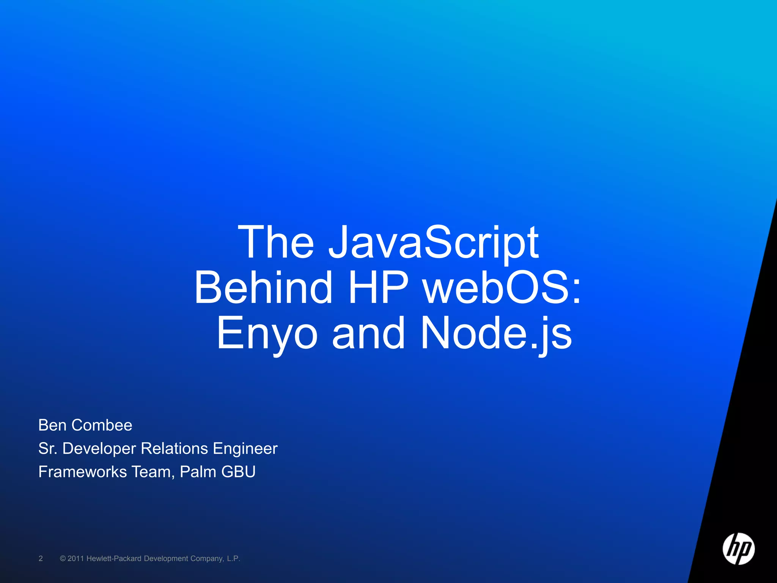Click the Hewlett-Packard copyright footer text

point(150,558)
